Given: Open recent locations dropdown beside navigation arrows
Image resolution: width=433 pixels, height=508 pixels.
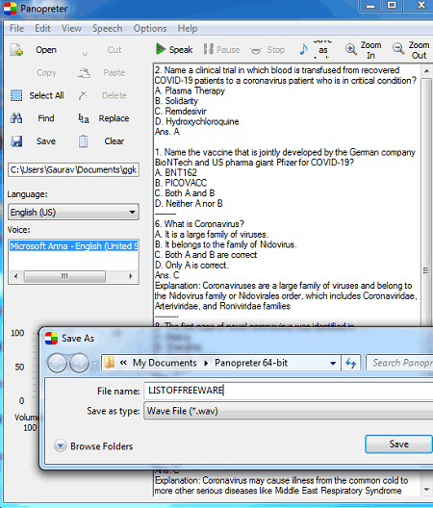Looking at the screenshot, I should (x=94, y=364).
